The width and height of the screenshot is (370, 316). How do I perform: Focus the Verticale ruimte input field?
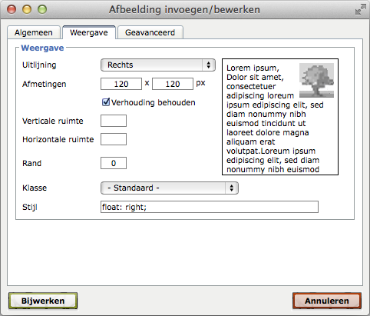(x=114, y=121)
